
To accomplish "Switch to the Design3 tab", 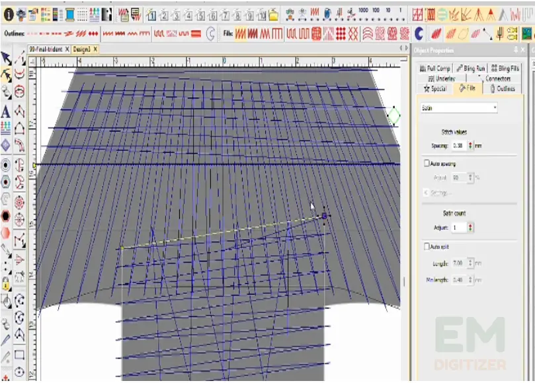I will [x=81, y=50].
